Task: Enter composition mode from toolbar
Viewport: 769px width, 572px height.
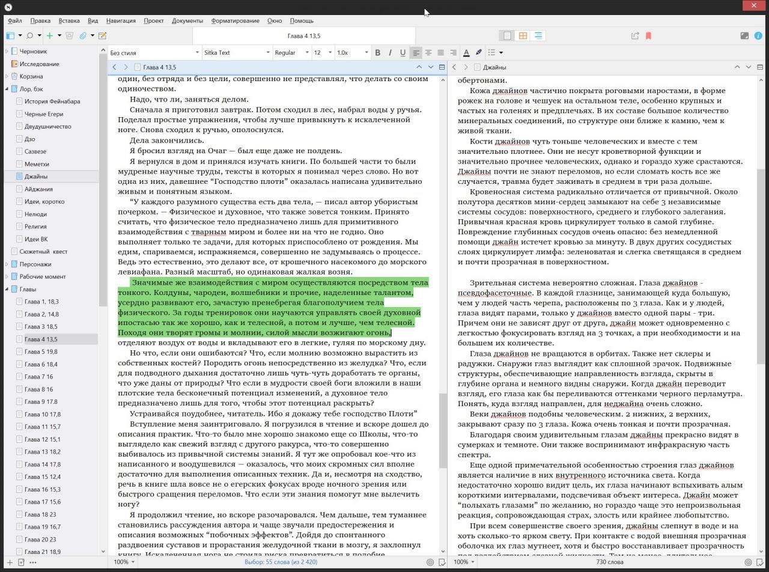Action: (x=744, y=35)
